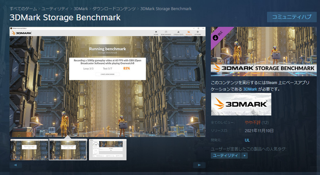Image resolution: width=320 pixels, height=175 pixels.
Task: Click the right arrow to scroll thumbnails
Action: 199,165
